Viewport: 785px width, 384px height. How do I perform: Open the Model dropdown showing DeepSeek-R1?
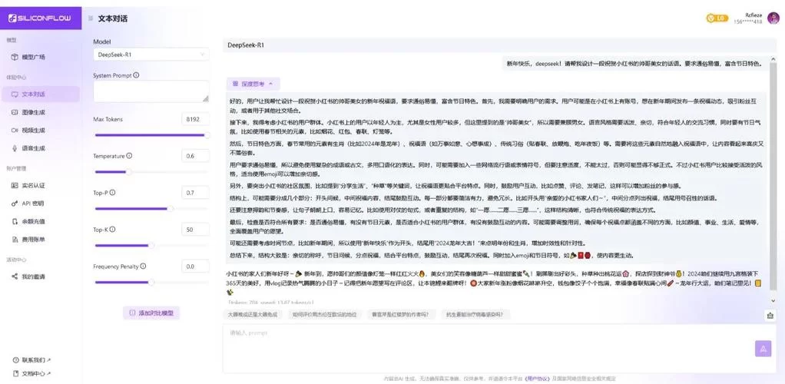click(151, 54)
